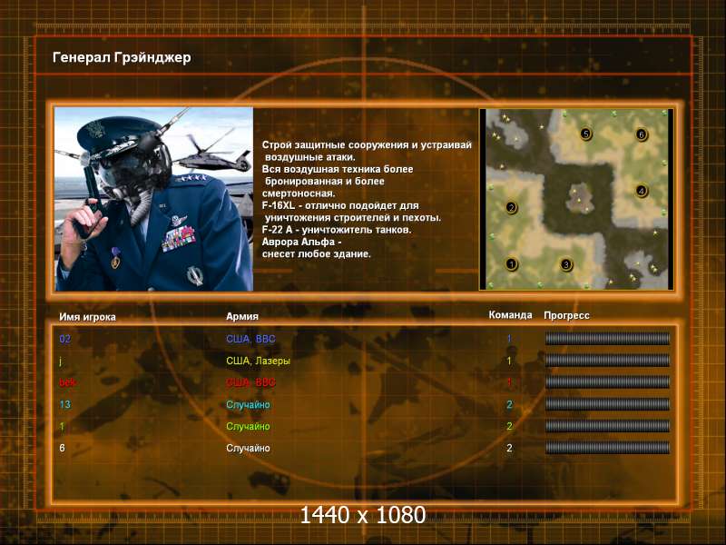Click start position 2 marker on minimap
The height and width of the screenshot is (545, 726).
click(511, 207)
